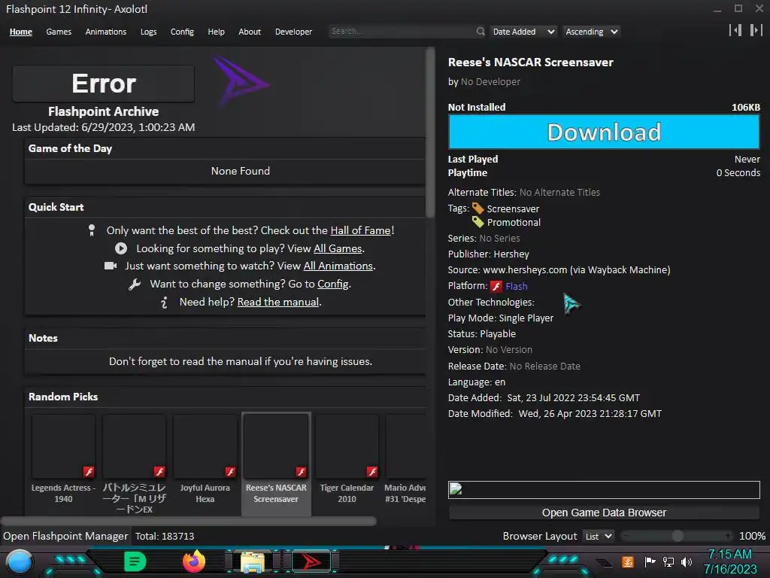Open the Games tab
Screen dimensions: 770x578
[59, 32]
